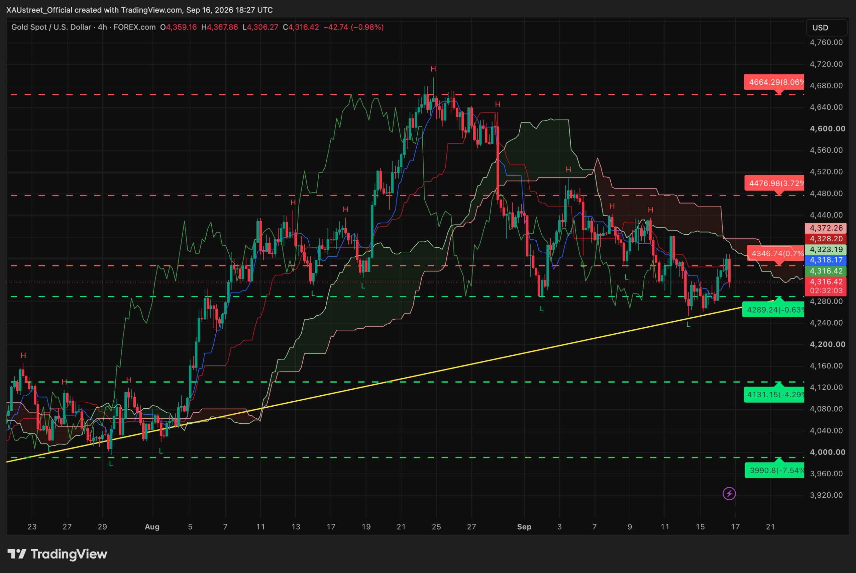Click the TradingView logo at bottom left
Image resolution: width=856 pixels, height=573 pixels.
coord(57,554)
